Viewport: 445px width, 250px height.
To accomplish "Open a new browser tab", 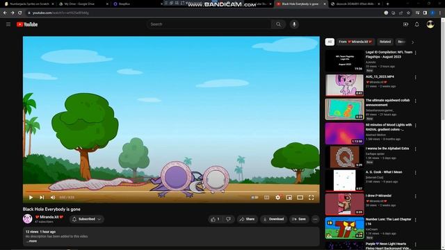I will (x=388, y=4).
